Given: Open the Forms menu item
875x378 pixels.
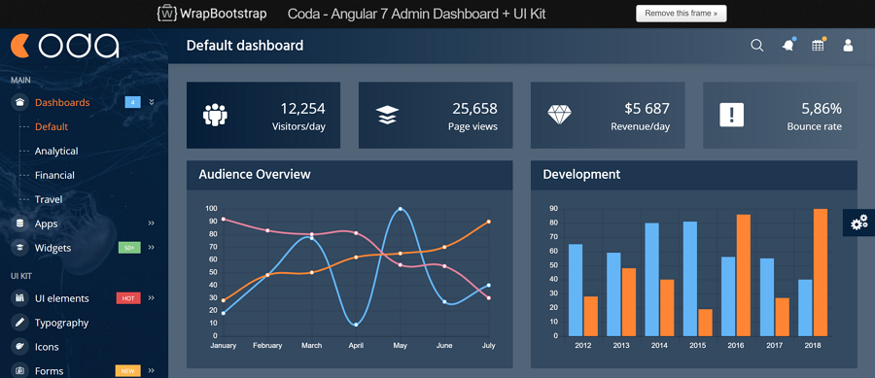Looking at the screenshot, I should [50, 371].
